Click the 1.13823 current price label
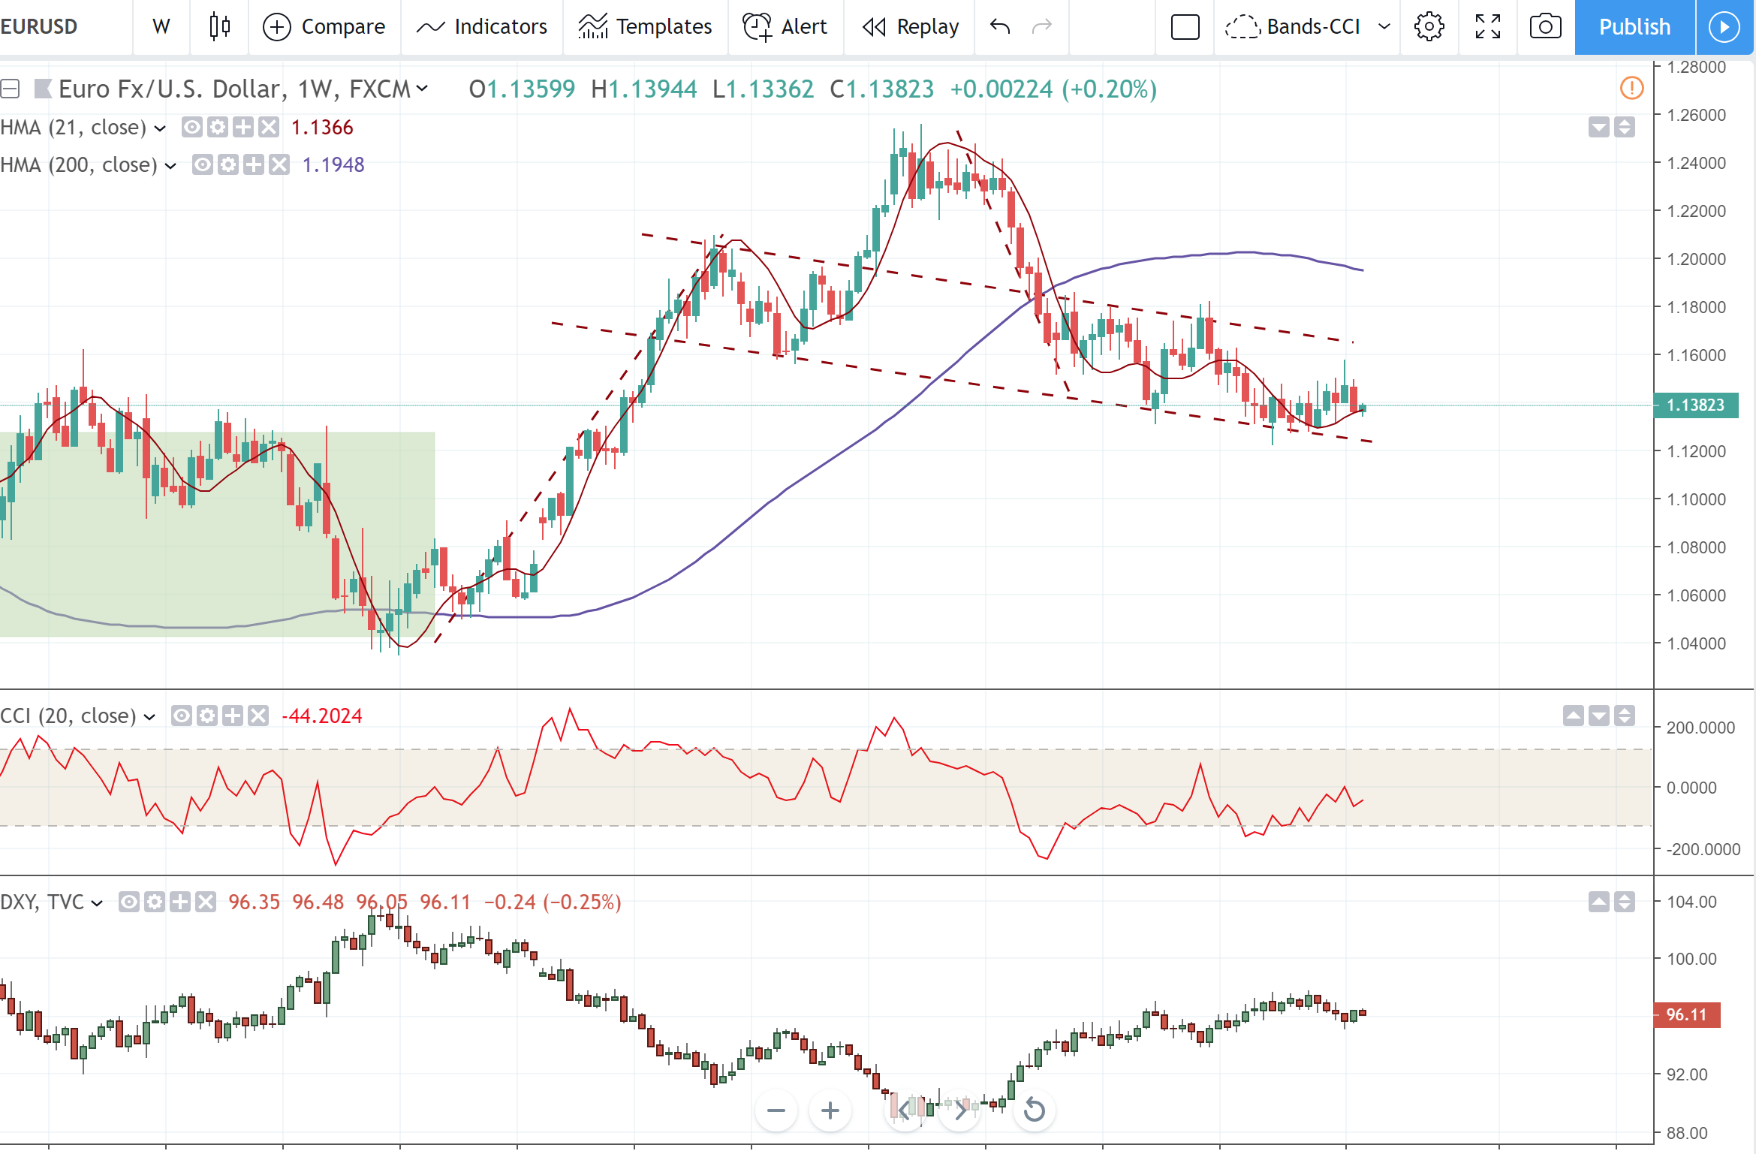 click(1696, 405)
